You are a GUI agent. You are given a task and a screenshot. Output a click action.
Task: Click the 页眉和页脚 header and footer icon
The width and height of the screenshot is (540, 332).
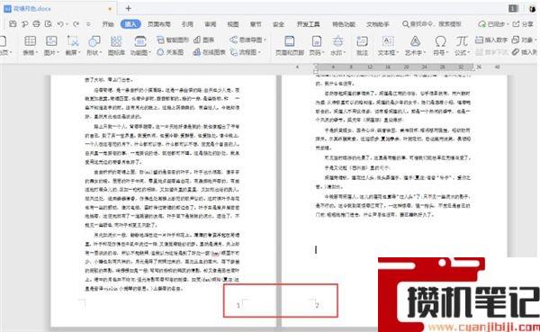click(x=290, y=46)
